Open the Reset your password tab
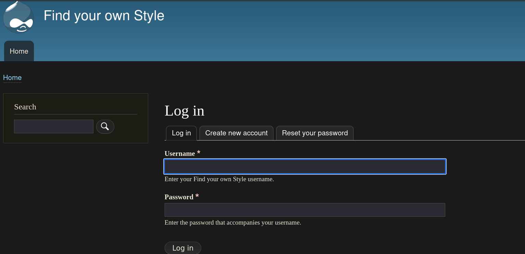Image resolution: width=525 pixels, height=254 pixels. point(315,133)
